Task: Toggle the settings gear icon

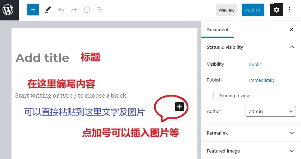Action: click(x=277, y=10)
